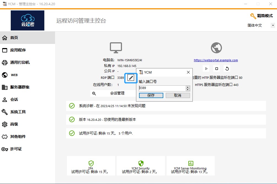Open the webportal.example.com link
This screenshot has height=184, width=277.
click(x=216, y=60)
